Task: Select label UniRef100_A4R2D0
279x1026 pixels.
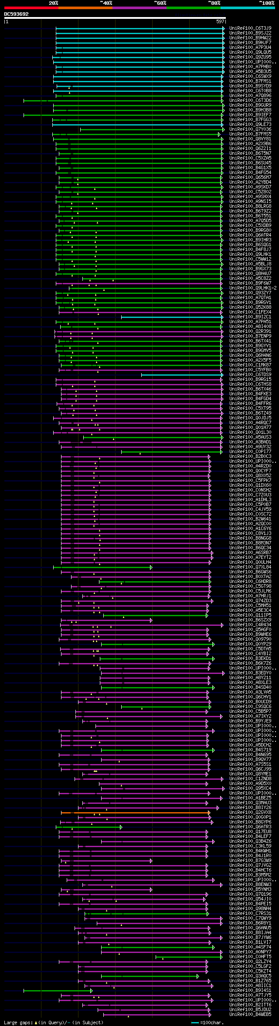Action: pyautogui.click(x=250, y=466)
